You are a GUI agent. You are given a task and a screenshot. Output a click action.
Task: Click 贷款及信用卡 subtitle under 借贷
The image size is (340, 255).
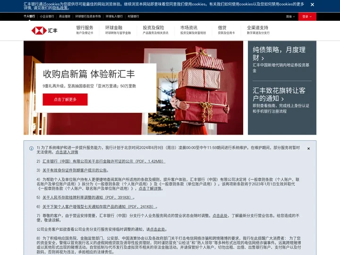point(226,33)
